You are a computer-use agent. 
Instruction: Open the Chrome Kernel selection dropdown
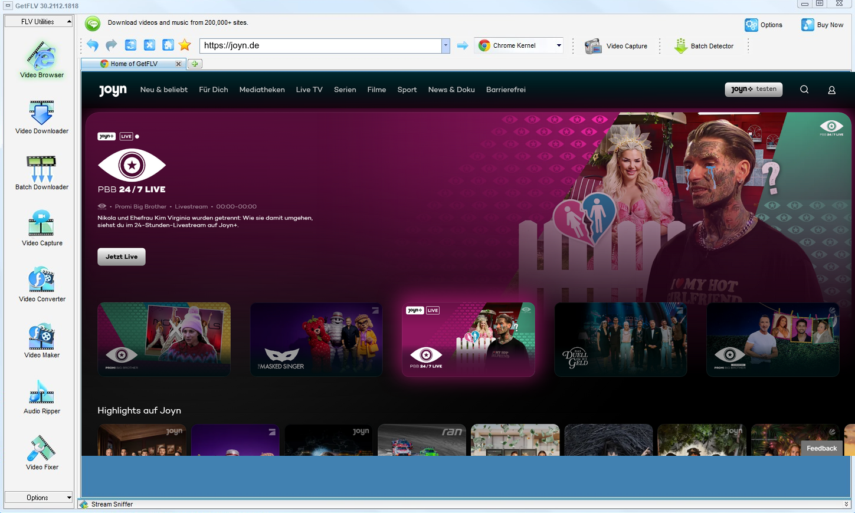tap(519, 45)
